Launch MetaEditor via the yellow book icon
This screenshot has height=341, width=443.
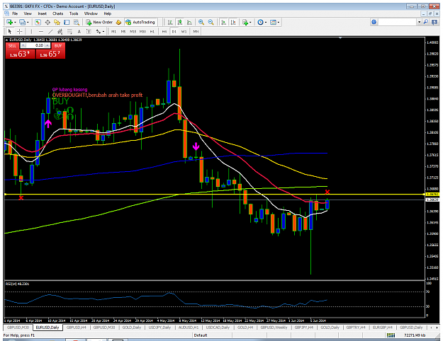(118, 22)
